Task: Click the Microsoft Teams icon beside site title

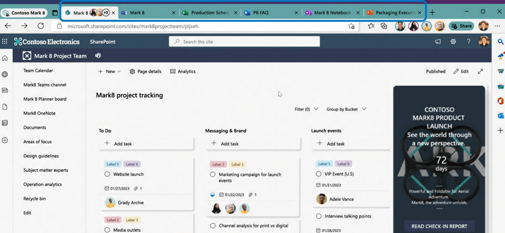Action: 98,56
